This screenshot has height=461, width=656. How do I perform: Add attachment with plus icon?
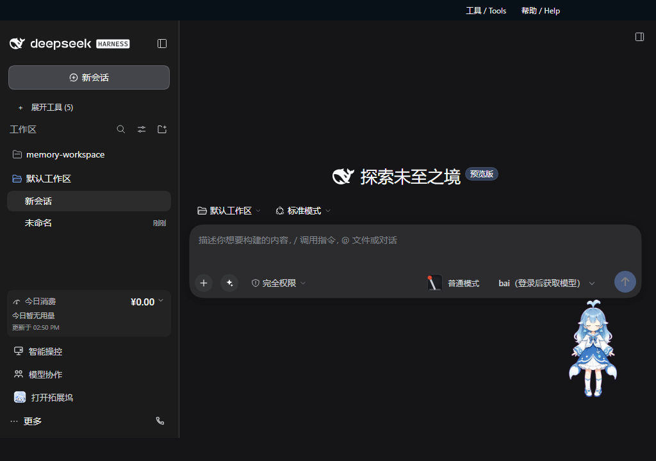click(204, 283)
